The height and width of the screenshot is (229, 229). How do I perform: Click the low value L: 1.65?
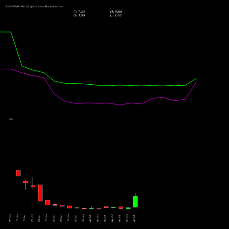[x=116, y=16]
